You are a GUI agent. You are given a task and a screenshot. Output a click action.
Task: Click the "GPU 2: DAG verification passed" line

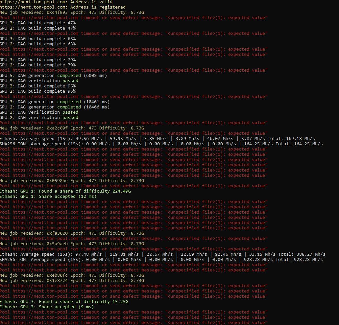pyautogui.click(x=39, y=117)
